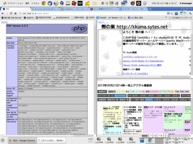Open 録画予約一覧 reservation list
The image size is (193, 144).
(x=113, y=100)
